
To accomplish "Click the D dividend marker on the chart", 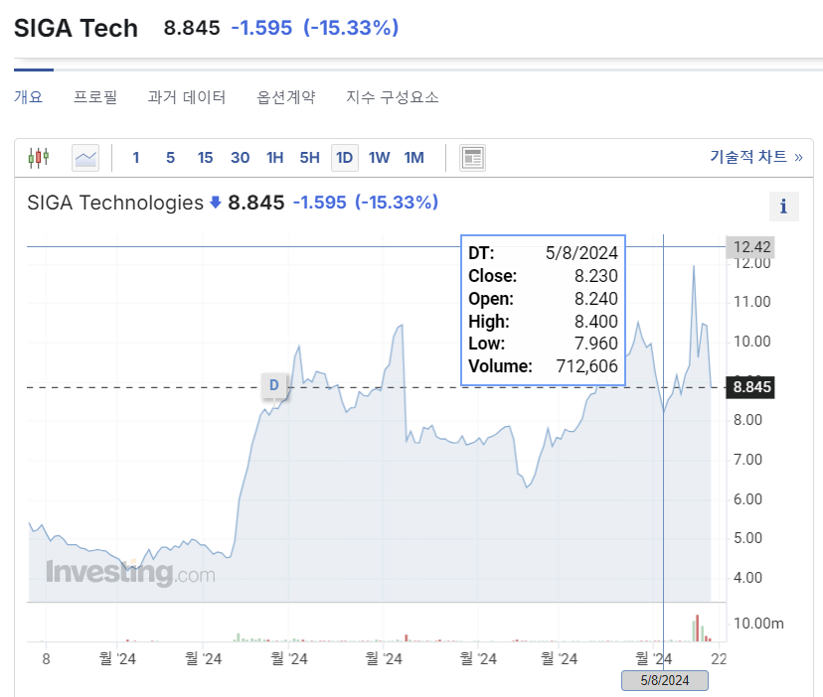I will pos(274,387).
